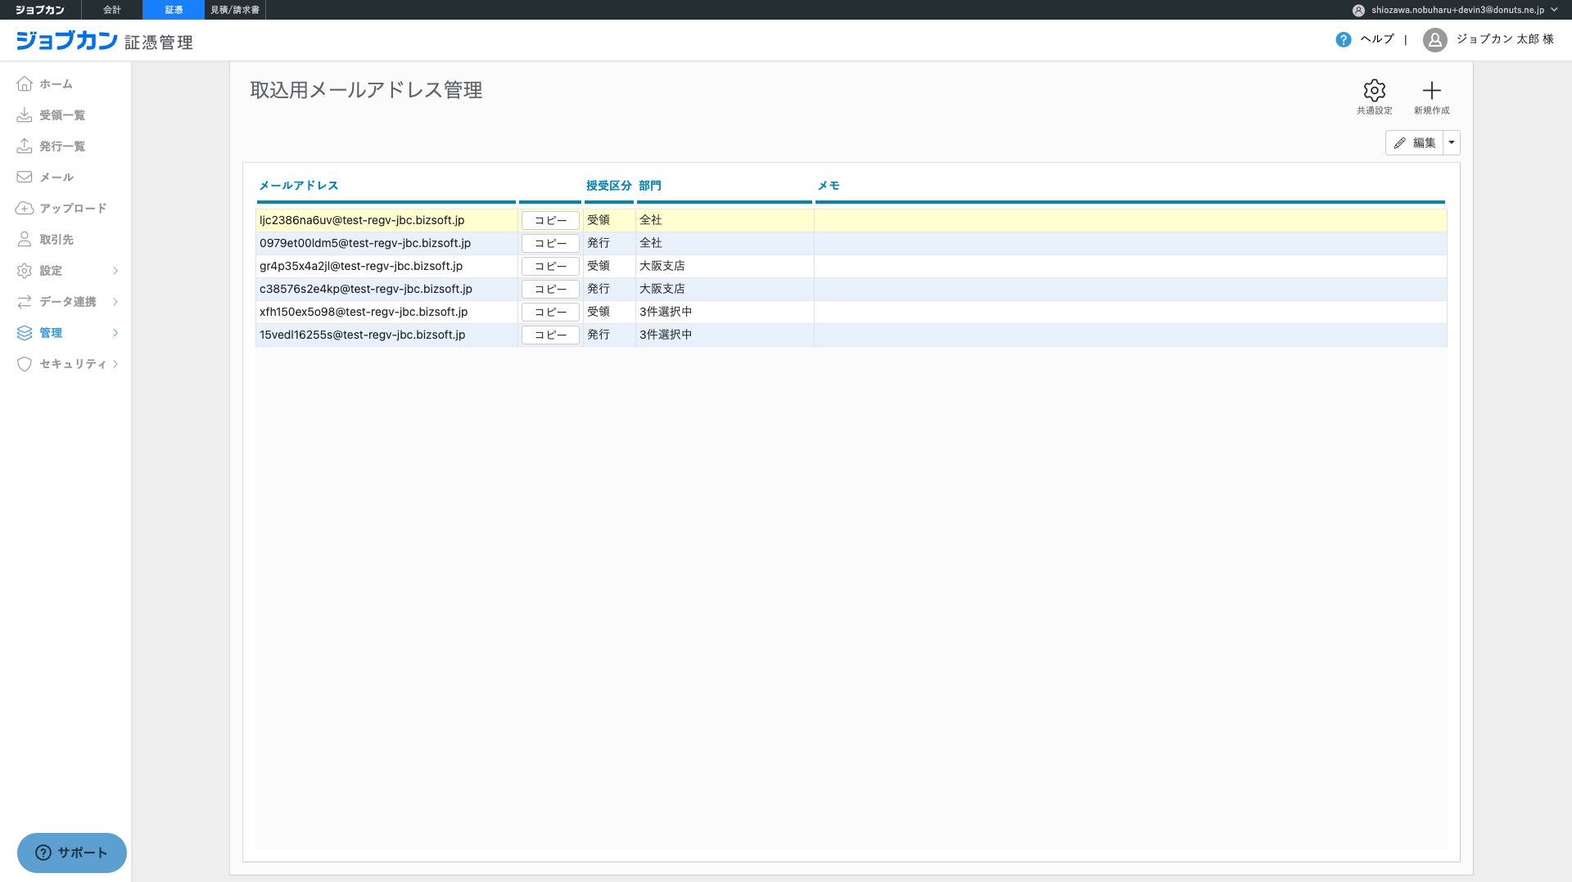Click the shield icon for セキュリティ
The height and width of the screenshot is (882, 1572).
[25, 363]
